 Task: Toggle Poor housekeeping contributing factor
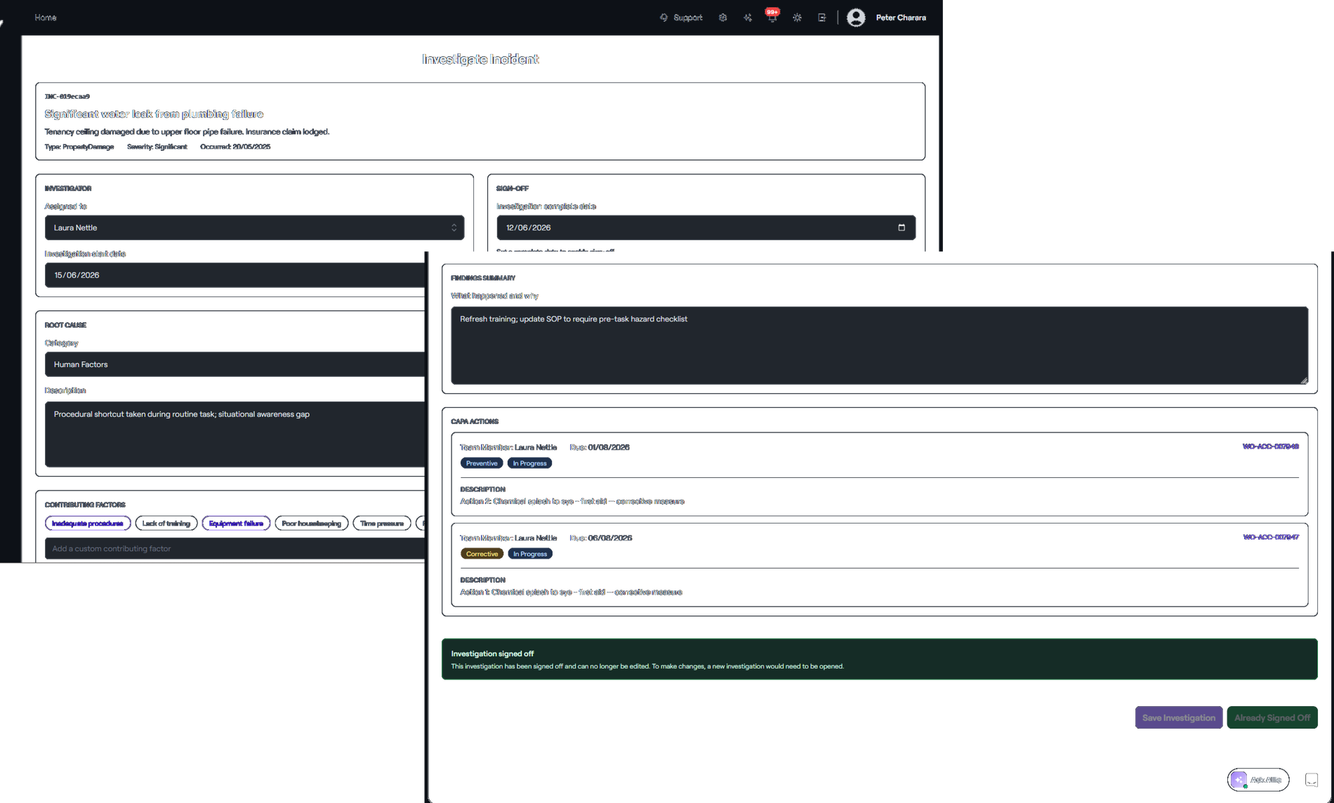pos(312,524)
